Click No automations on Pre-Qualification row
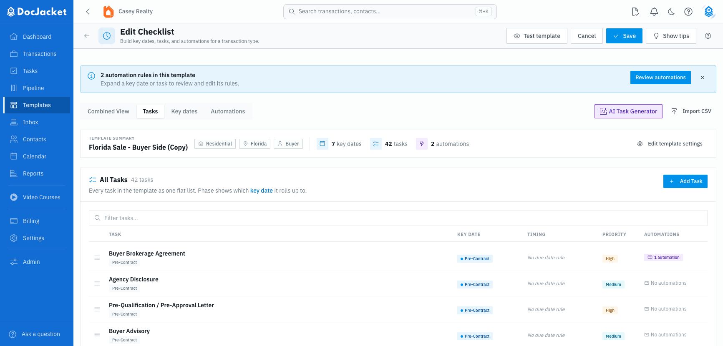The width and height of the screenshot is (723, 346). coord(665,309)
